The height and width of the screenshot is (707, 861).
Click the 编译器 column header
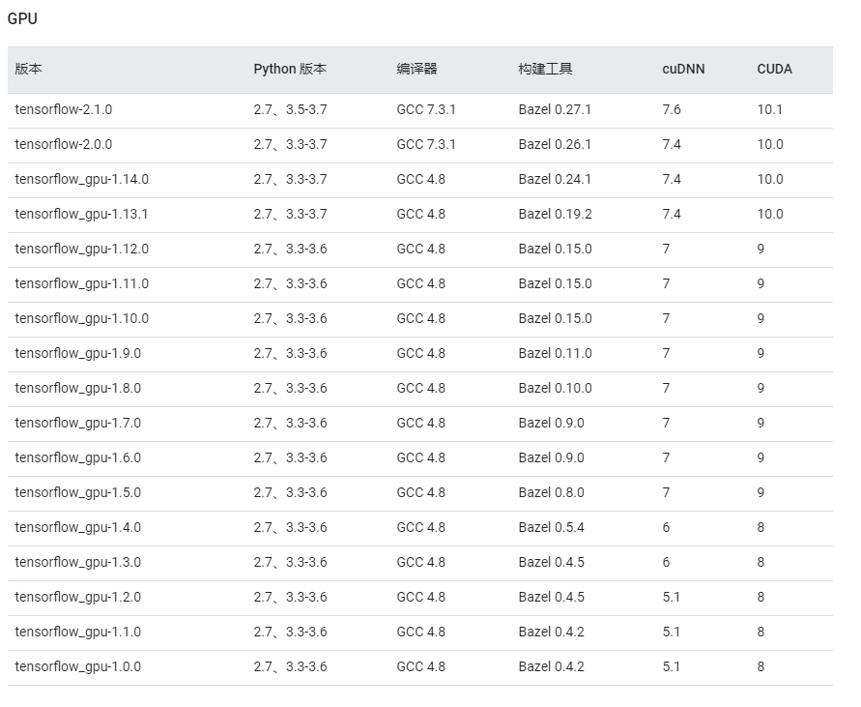click(x=416, y=69)
